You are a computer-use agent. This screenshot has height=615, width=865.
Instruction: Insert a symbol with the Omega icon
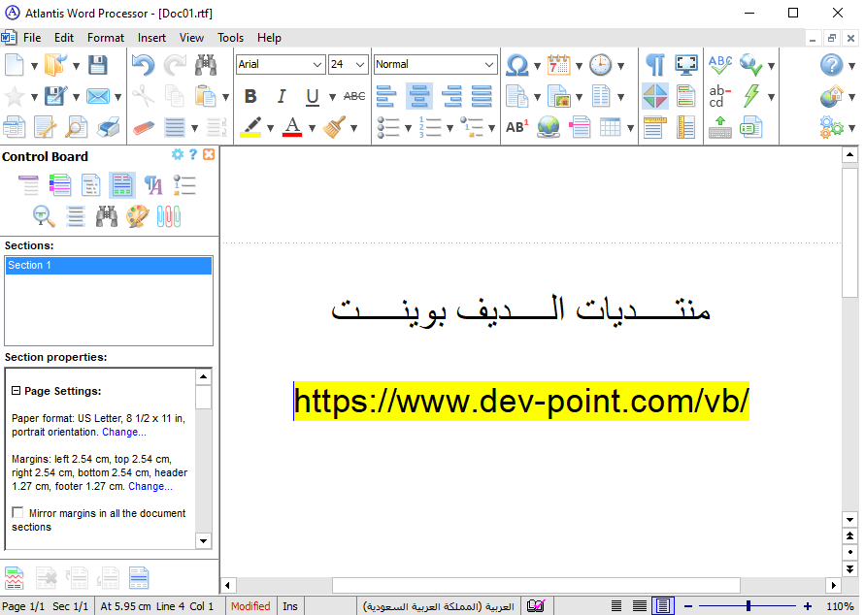[x=516, y=65]
